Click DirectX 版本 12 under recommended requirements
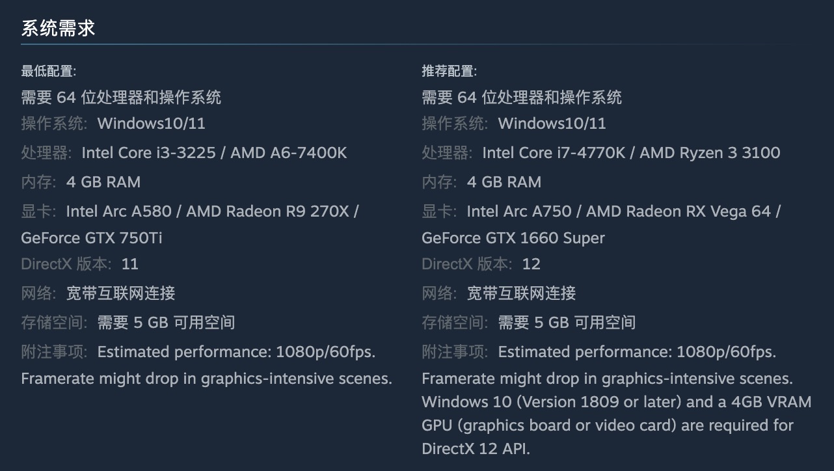This screenshot has width=834, height=471. [x=481, y=264]
